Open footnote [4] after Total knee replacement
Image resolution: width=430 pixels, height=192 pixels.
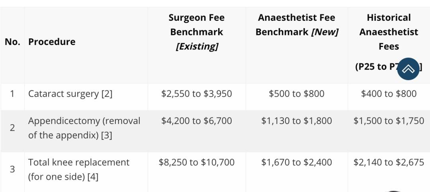point(92,177)
